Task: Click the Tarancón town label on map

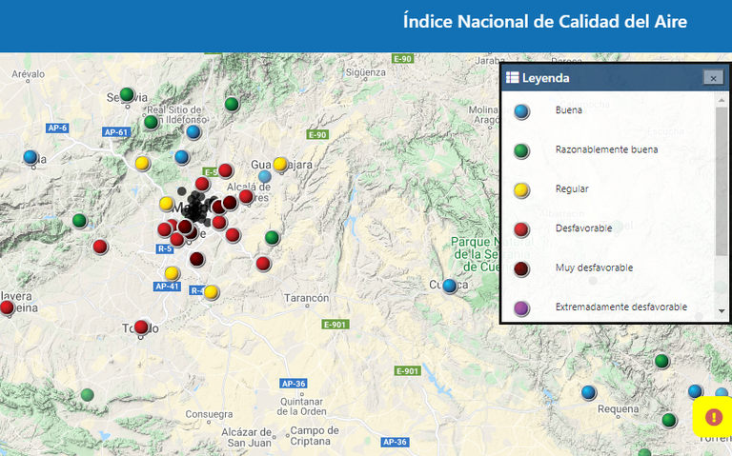Action: [x=306, y=298]
